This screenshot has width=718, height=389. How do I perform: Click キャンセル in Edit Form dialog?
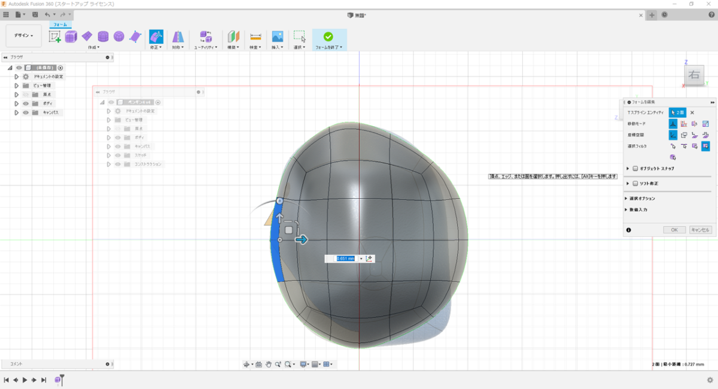(701, 230)
